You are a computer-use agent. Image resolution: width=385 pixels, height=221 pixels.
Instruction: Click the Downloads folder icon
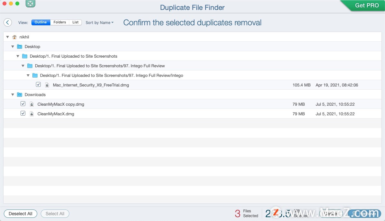pyautogui.click(x=20, y=95)
